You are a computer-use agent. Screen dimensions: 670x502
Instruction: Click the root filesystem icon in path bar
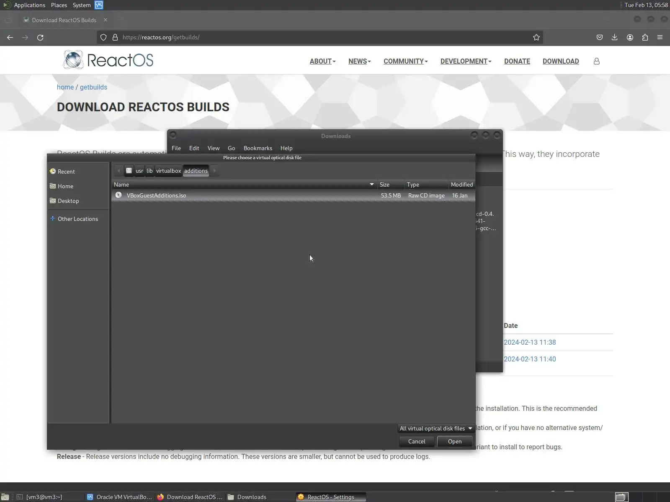[x=129, y=171]
